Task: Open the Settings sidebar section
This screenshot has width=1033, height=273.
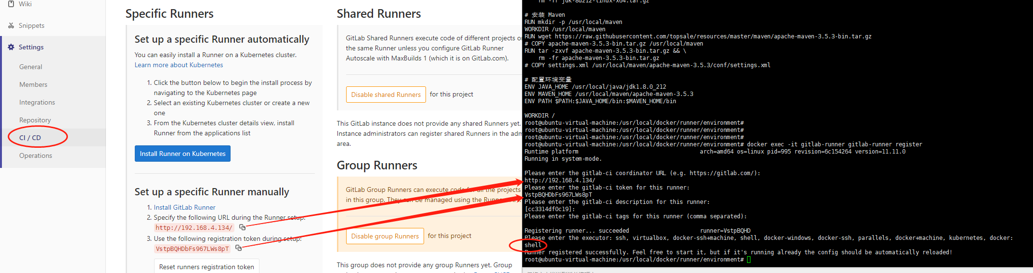Action: tap(31, 47)
